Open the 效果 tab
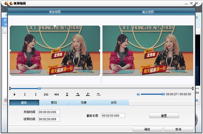The width and height of the screenshot is (203, 134). [84, 103]
